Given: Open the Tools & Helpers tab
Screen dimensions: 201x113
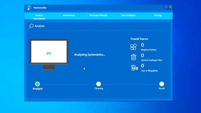Looking at the screenshot, I should click(x=128, y=15).
